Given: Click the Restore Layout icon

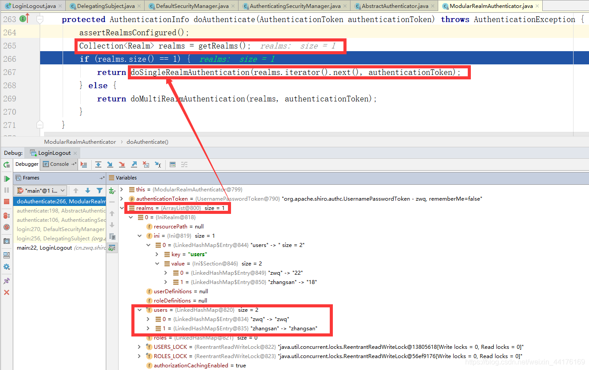Looking at the screenshot, I should tap(7, 255).
